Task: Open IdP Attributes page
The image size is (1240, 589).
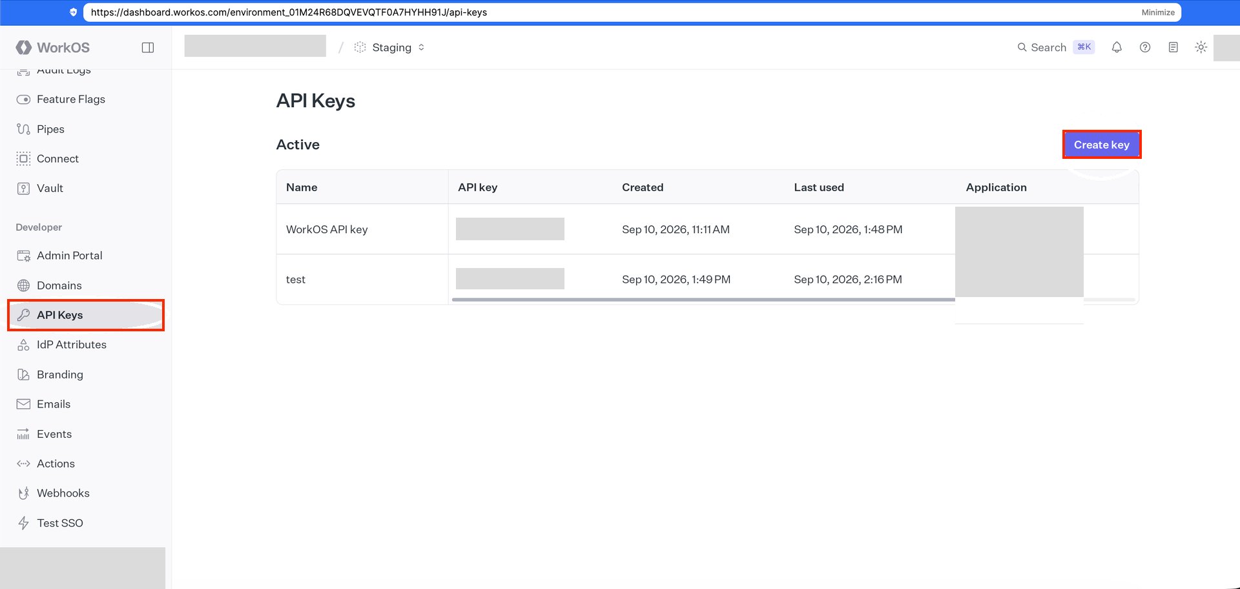Action: coord(71,345)
